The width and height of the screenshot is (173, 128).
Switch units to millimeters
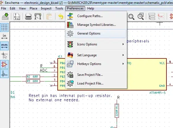[4, 46]
